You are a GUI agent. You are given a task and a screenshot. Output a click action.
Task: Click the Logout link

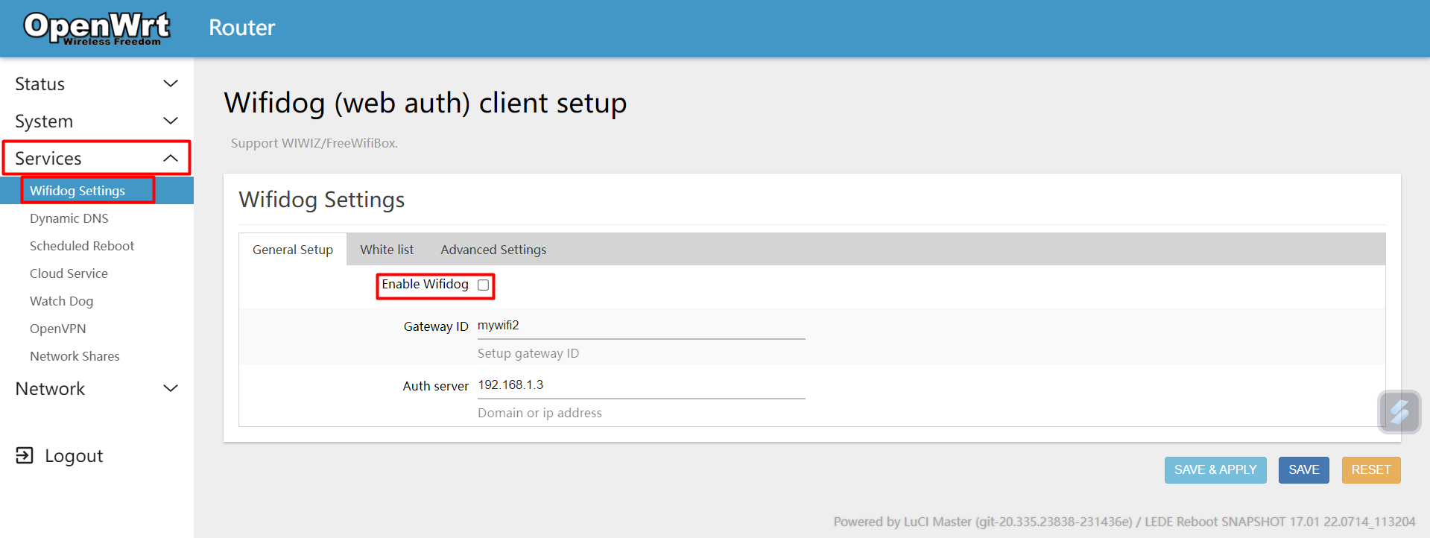tap(74, 455)
